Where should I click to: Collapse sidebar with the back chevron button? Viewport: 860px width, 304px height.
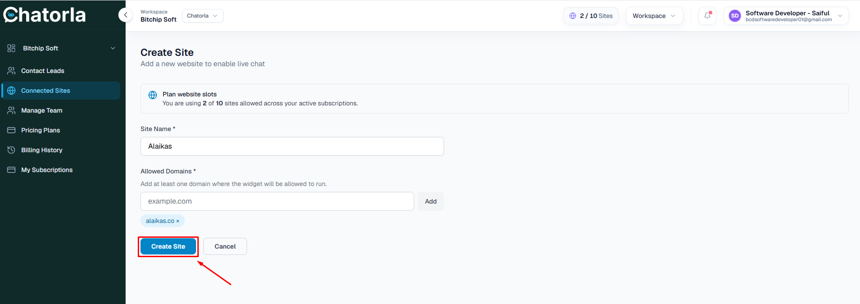126,15
